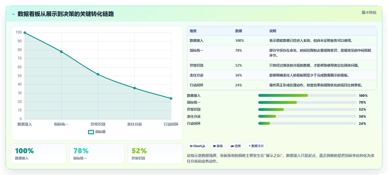
Task: Click the description beginning 只有经过筛选和分层的数据
Action: coord(314,65)
